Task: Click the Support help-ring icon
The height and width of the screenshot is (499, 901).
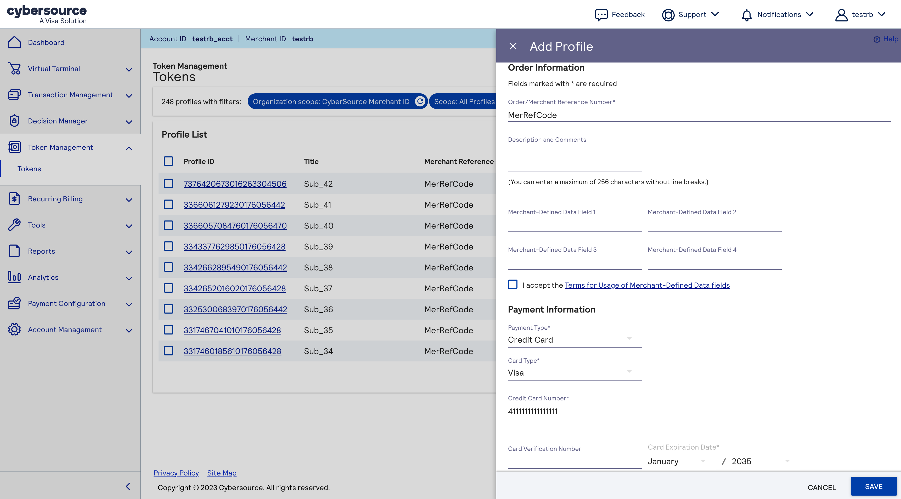Action: pyautogui.click(x=668, y=14)
